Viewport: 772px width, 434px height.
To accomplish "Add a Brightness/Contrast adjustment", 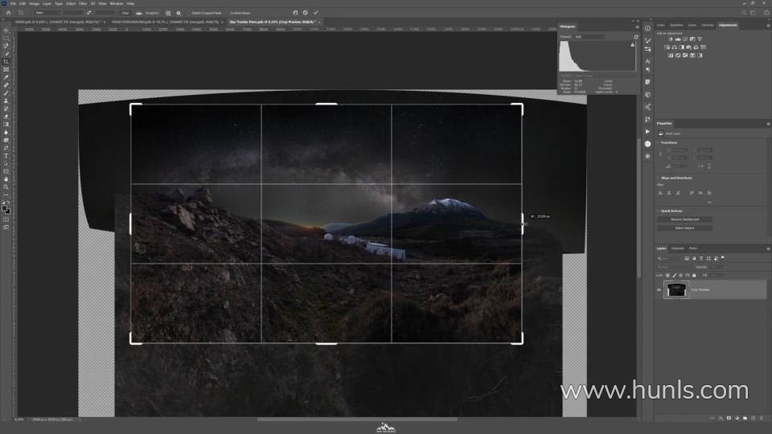I will click(x=671, y=39).
